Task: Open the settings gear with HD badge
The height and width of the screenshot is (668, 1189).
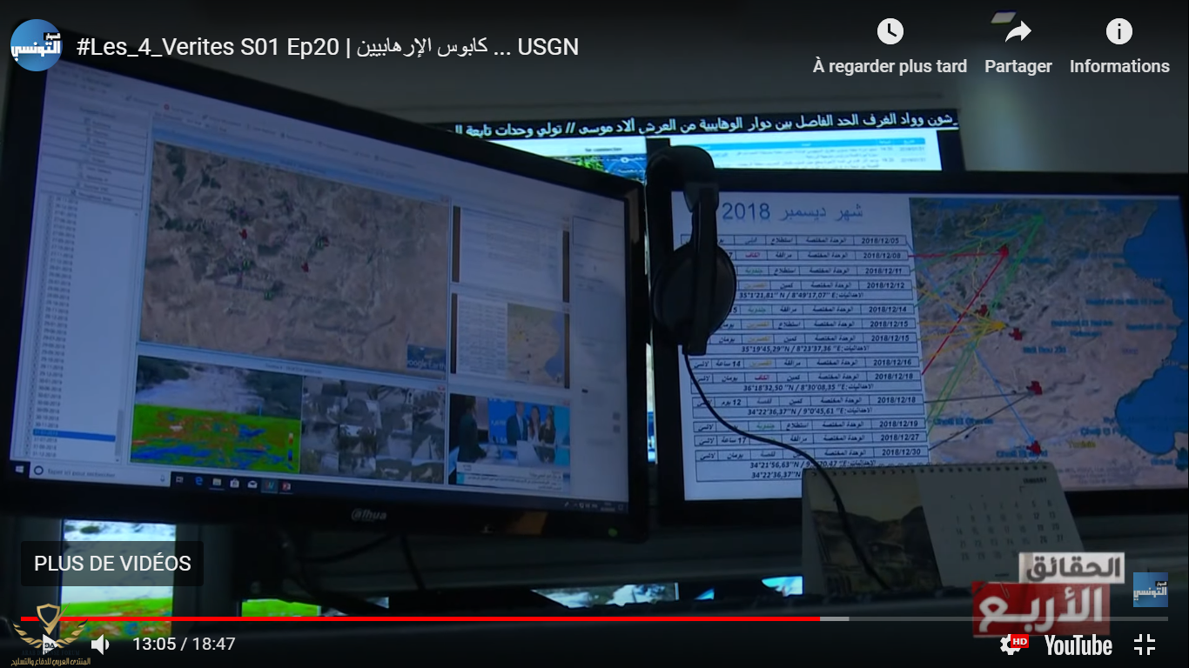Action: click(1012, 645)
